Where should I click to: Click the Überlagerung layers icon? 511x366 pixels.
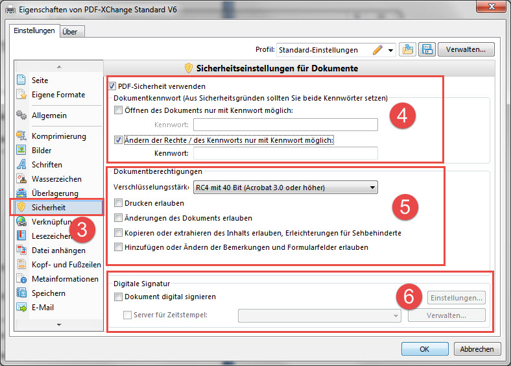21,193
